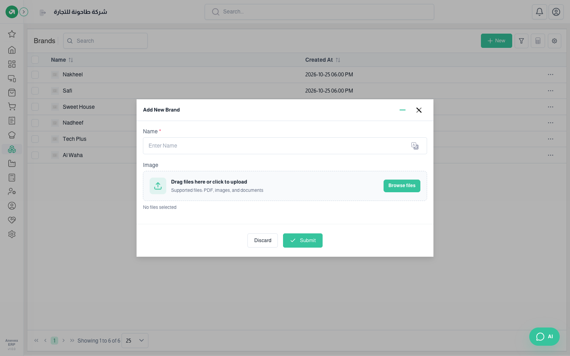The image size is (570, 356).
Task: Open the settings gear in sidebar
Action: tap(12, 234)
